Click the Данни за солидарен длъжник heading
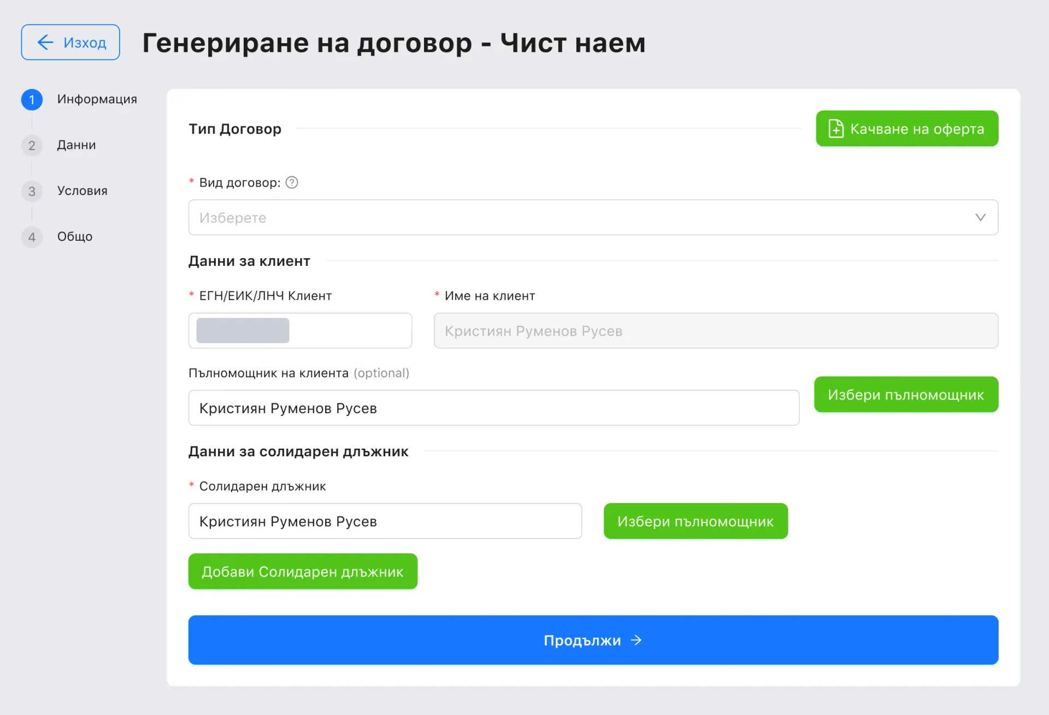 coord(298,452)
